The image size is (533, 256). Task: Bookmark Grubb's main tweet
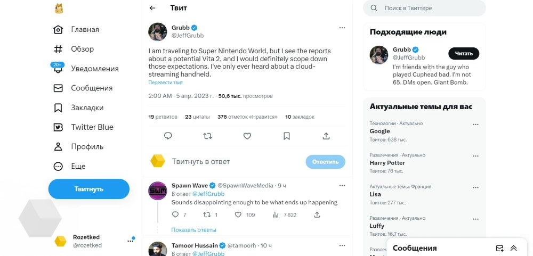tap(287, 136)
